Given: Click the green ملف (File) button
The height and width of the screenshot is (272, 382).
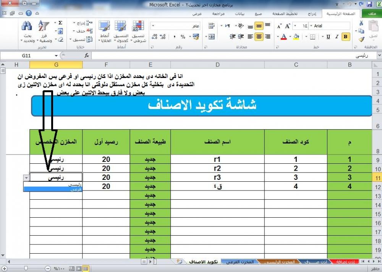Looking at the screenshot, I should [370, 14].
